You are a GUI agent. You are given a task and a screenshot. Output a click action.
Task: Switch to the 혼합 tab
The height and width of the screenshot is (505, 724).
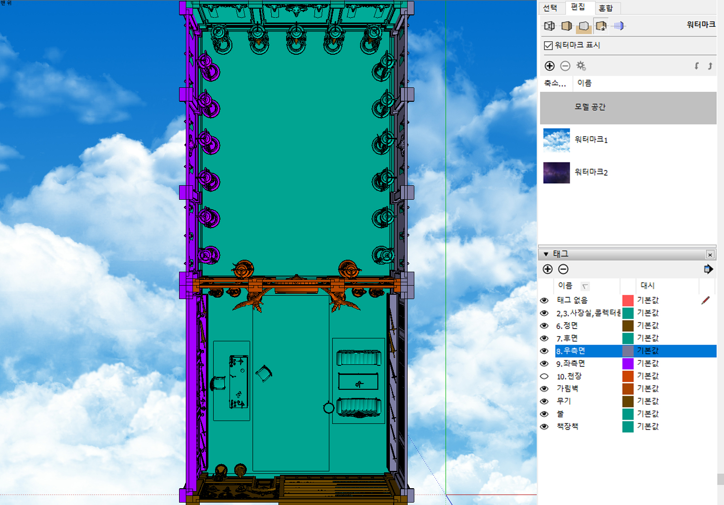(x=605, y=8)
